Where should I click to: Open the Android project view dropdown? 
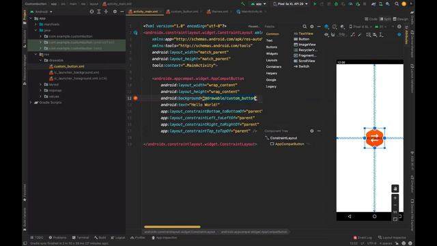pos(41,12)
